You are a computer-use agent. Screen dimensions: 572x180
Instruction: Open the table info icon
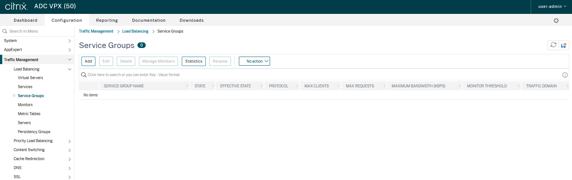click(x=565, y=75)
